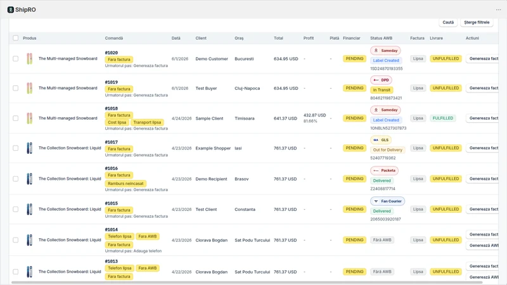Viewport: 507px width, 285px height.
Task: Select checkbox for order #1019
Action: click(15, 88)
